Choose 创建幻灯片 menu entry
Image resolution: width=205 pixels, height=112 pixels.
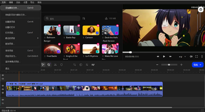[21, 27]
